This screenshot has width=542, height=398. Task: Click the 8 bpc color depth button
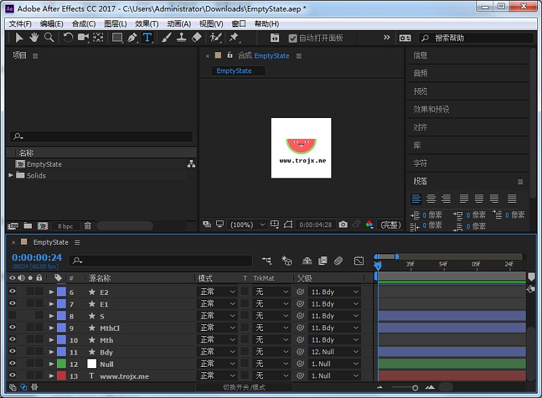click(x=65, y=226)
